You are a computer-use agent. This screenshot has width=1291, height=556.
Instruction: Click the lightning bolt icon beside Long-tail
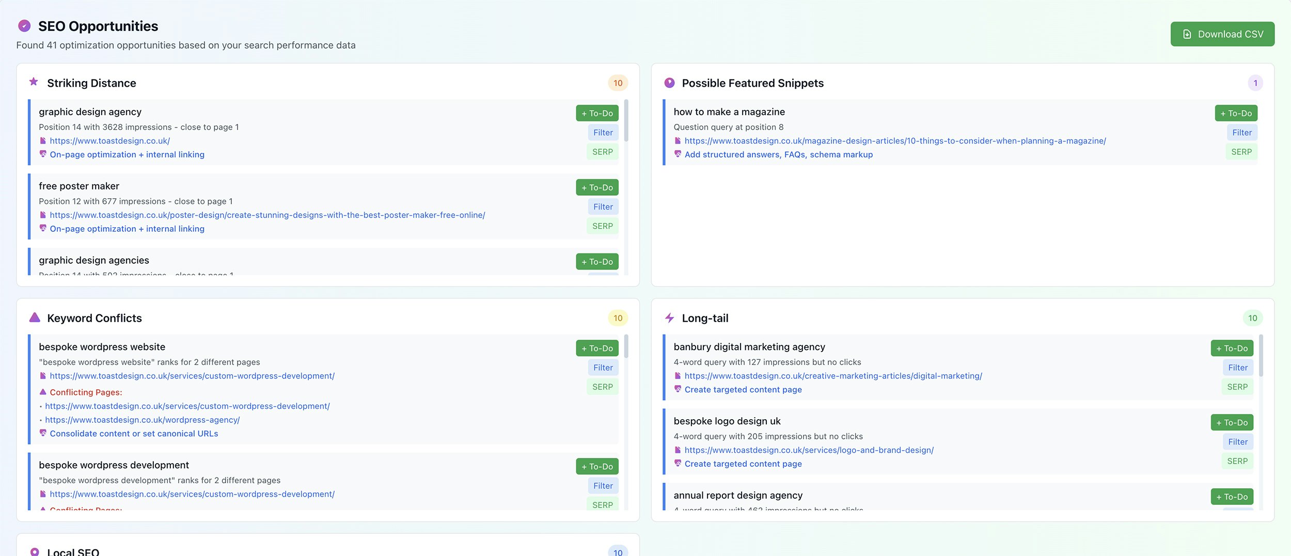point(669,317)
